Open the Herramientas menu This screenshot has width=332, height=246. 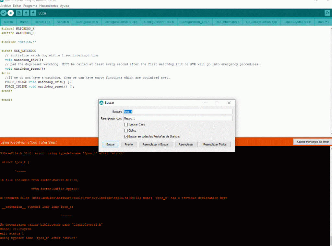click(49, 6)
